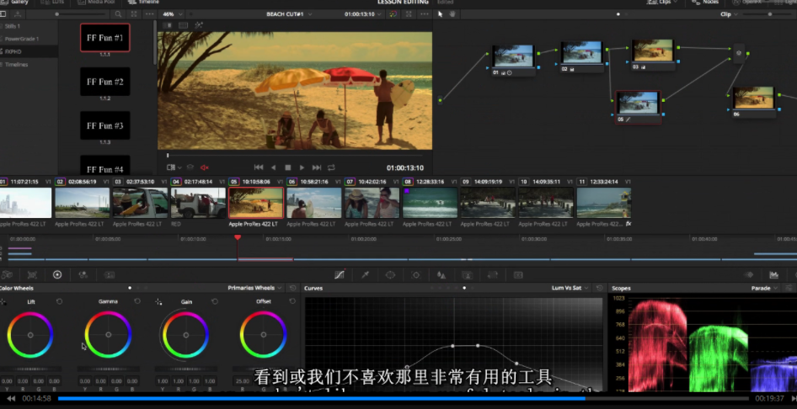Open the LUTs tab in top bar
This screenshot has height=409, width=797.
tap(54, 2)
